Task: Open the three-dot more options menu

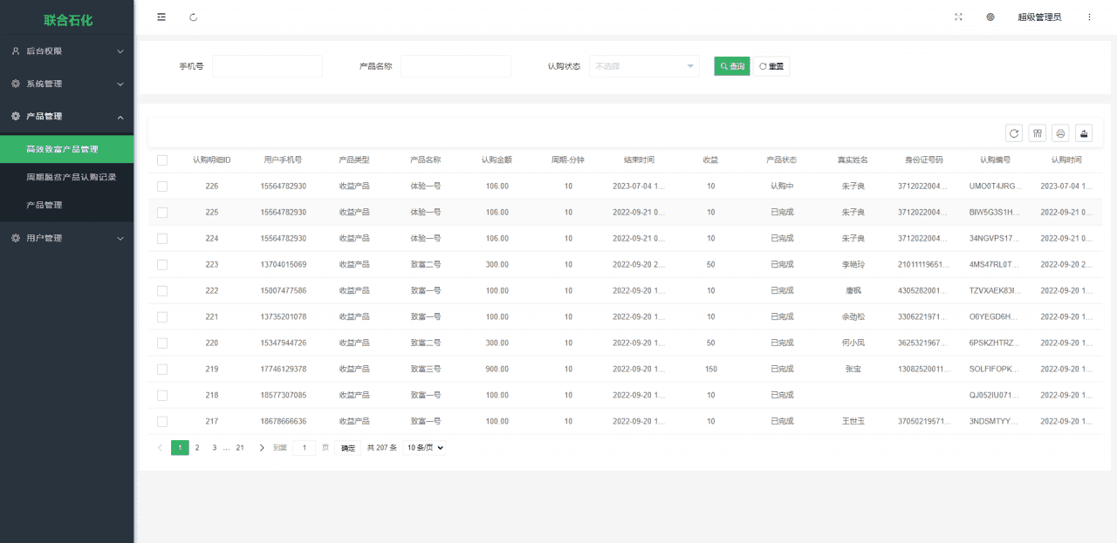Action: coord(1089,17)
